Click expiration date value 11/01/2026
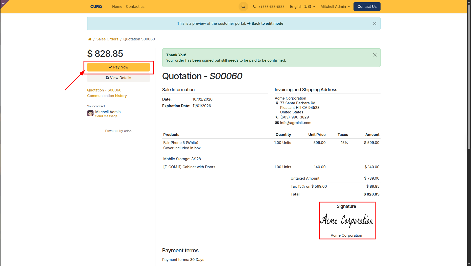 tap(202, 106)
